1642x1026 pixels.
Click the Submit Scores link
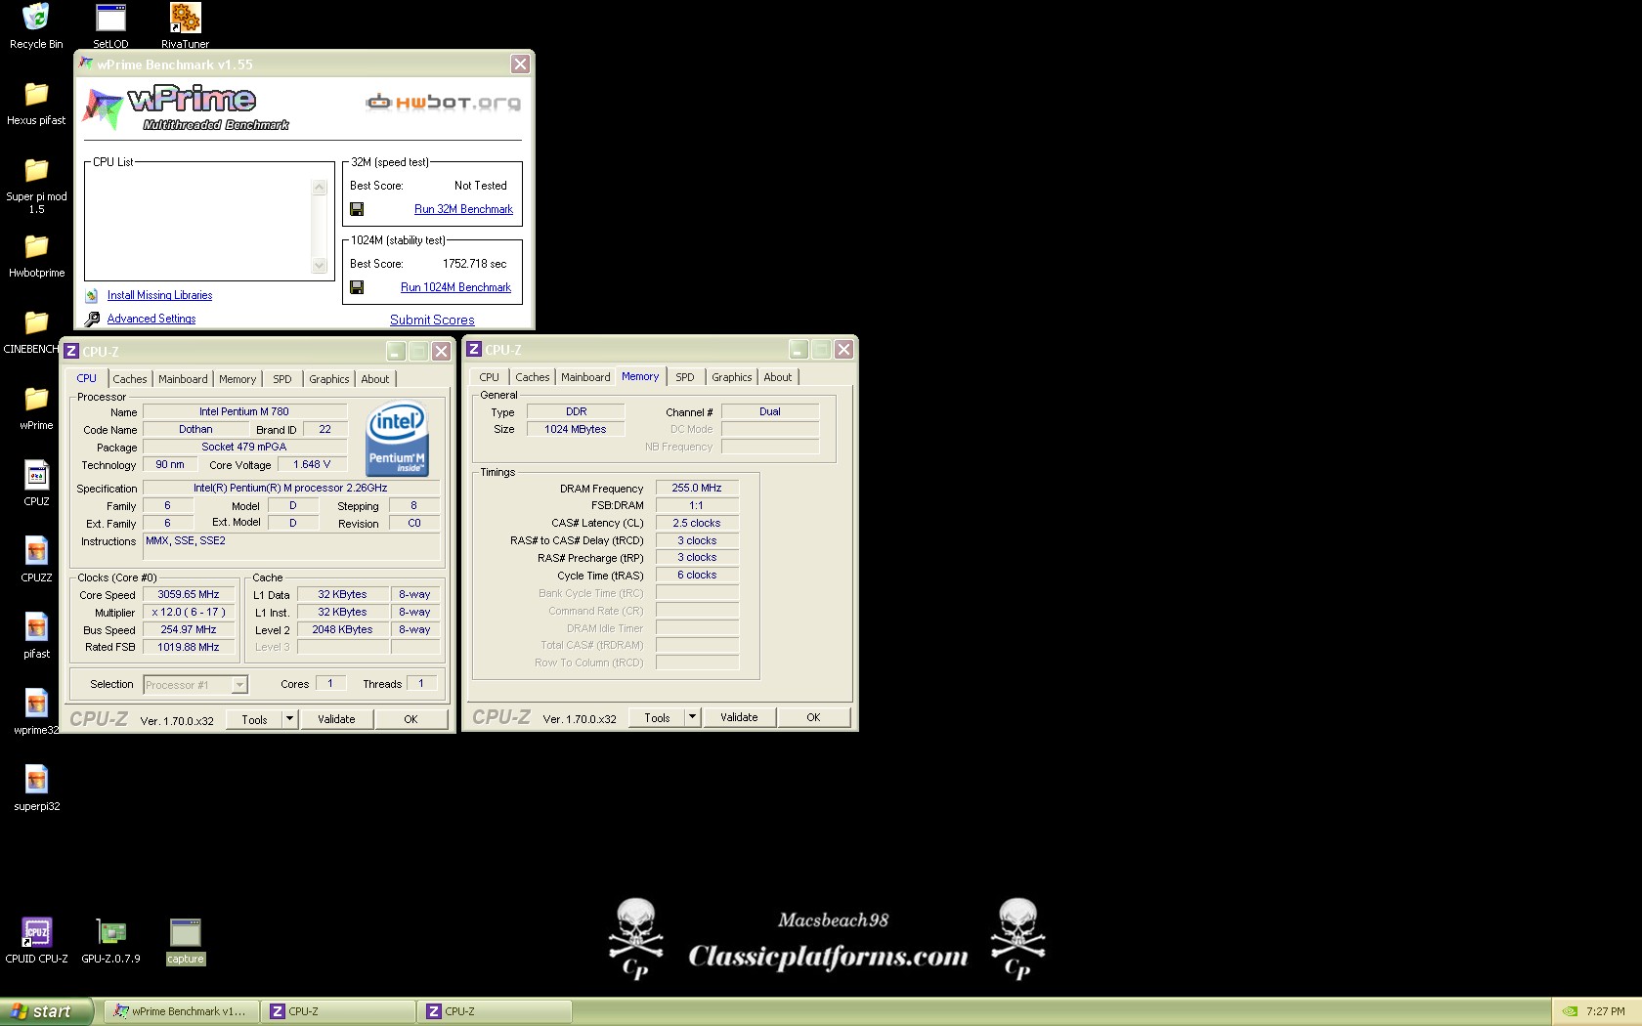pyautogui.click(x=432, y=320)
